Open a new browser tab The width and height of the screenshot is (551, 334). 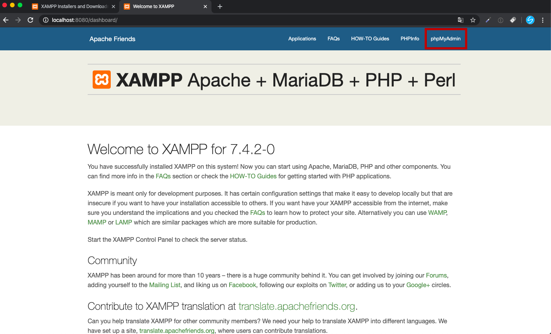pyautogui.click(x=220, y=7)
